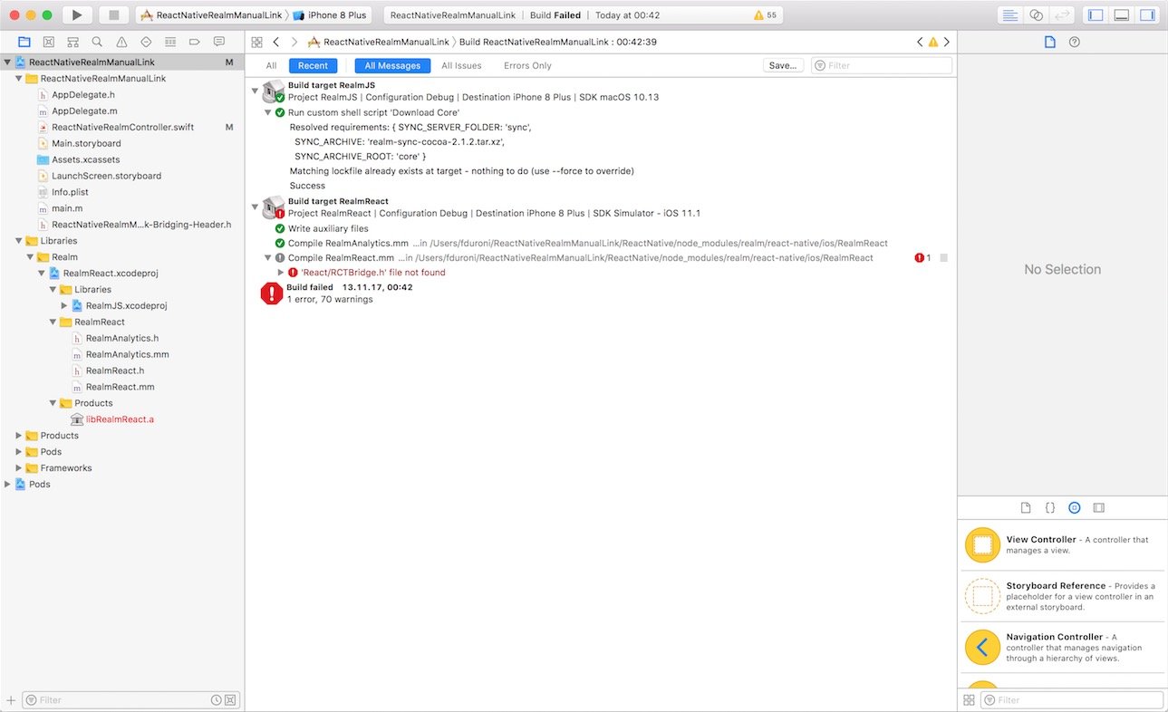Collapse the Build target RealmJS section
Screen dimensions: 1168x712
256,91
